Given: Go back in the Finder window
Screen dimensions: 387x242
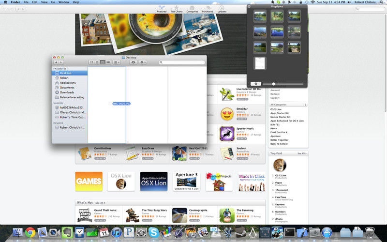Looking at the screenshot, I should [56, 62].
